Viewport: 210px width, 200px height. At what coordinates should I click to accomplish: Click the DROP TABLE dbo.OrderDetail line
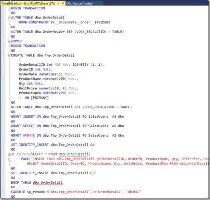(37, 183)
